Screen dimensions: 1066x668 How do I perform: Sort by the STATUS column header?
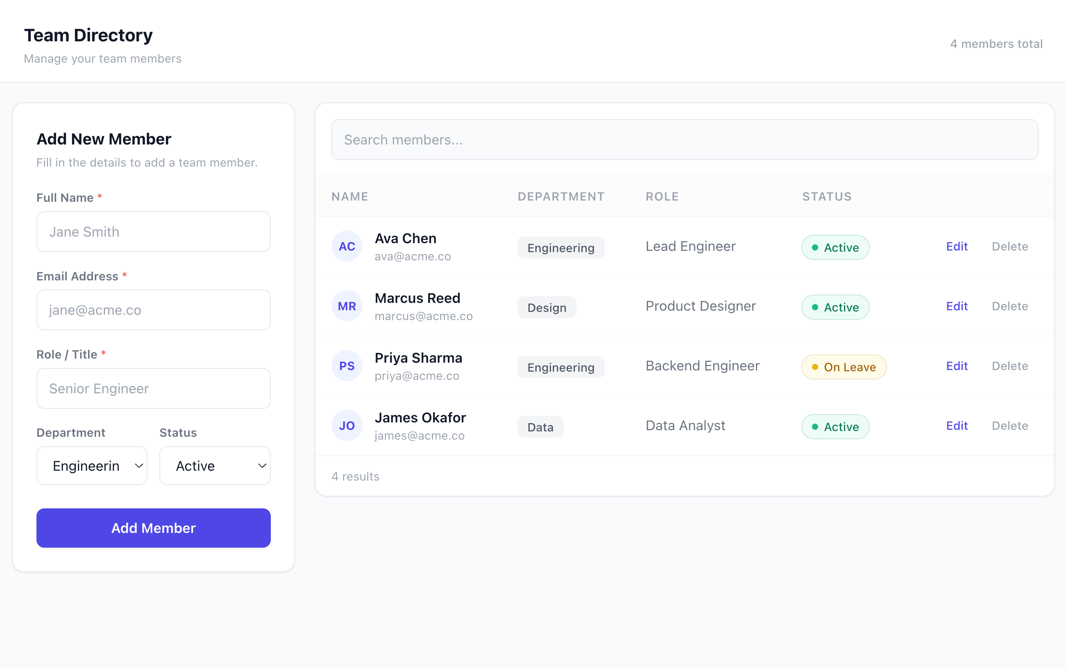click(826, 196)
